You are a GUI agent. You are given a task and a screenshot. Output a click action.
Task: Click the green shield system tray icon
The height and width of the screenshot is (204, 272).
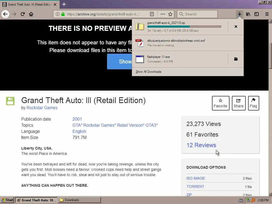pyautogui.click(x=248, y=200)
